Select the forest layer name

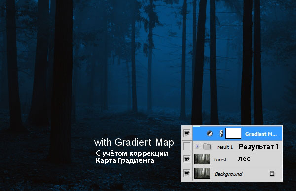tap(220, 159)
